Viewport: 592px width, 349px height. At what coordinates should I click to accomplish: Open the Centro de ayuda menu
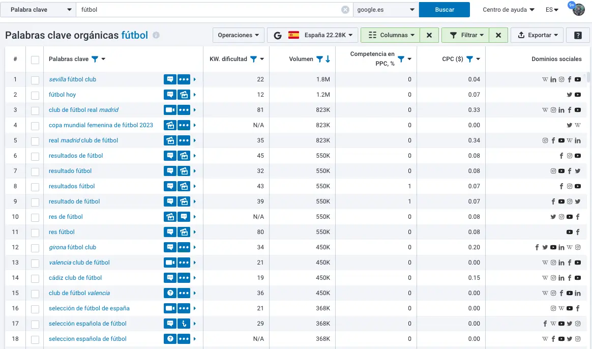(508, 10)
